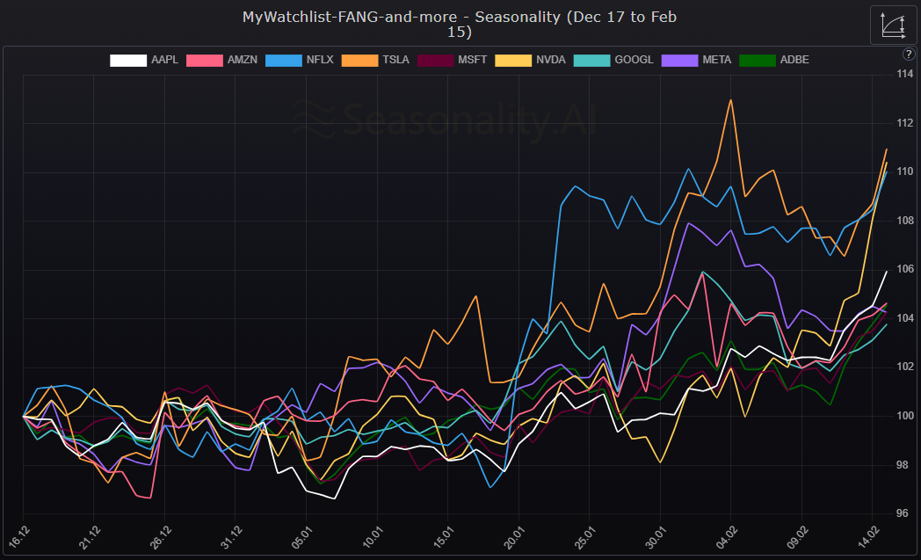This screenshot has width=921, height=560.
Task: Hide the ADBE series via its label
Action: (794, 60)
